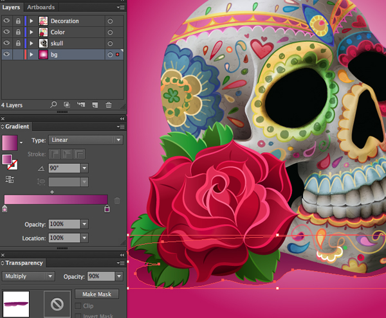Unlock the skull layer
This screenshot has width=386, height=318.
(18, 43)
